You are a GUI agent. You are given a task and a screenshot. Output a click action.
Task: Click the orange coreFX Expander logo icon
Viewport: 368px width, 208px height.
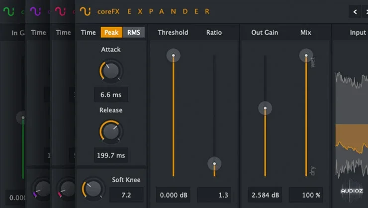click(x=85, y=11)
